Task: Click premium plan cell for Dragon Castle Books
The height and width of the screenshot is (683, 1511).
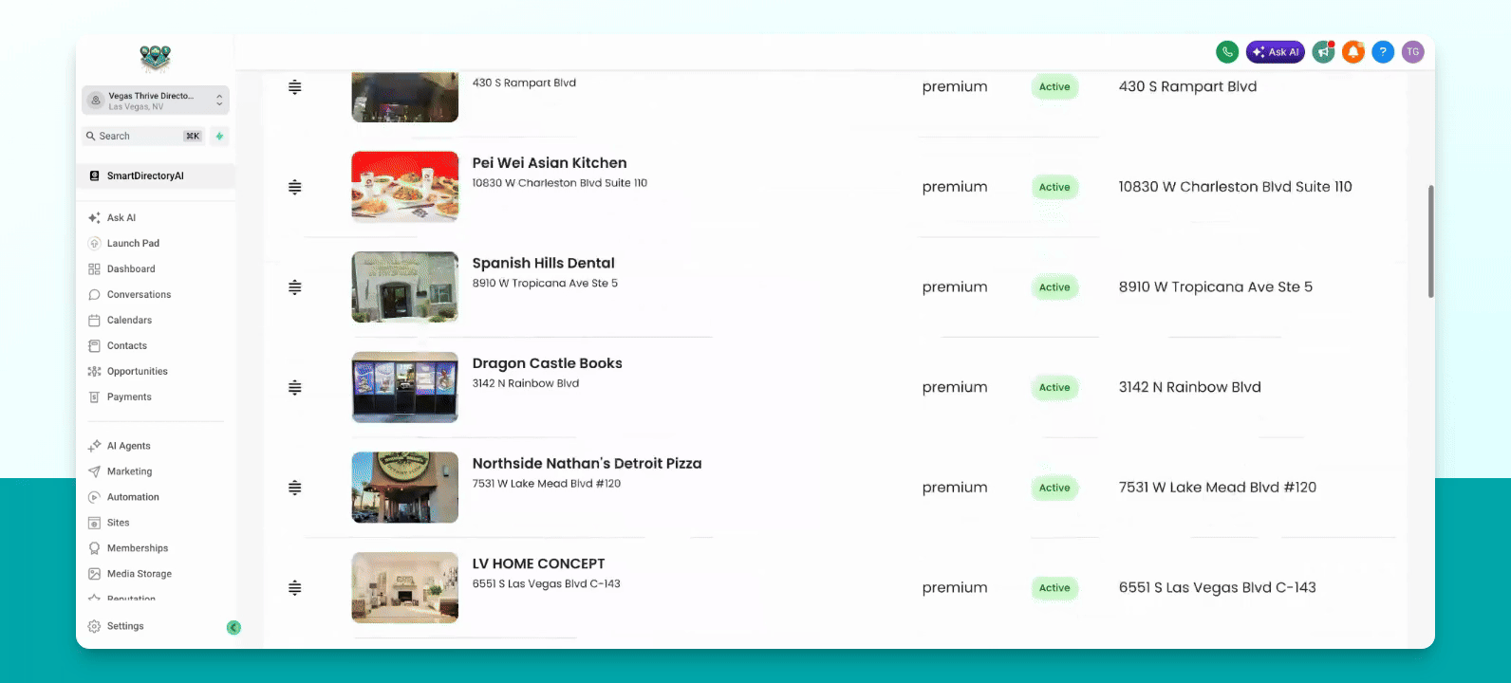Action: [955, 388]
